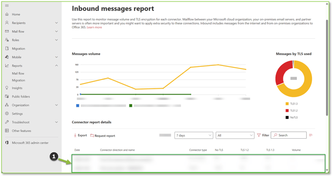Collapse the Reports section chevron

point(57,65)
